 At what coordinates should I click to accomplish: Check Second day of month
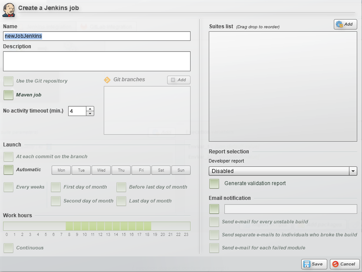click(x=56, y=201)
